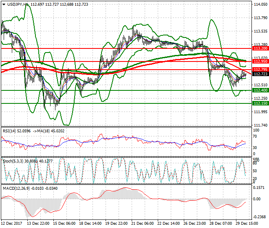This screenshot has width=269, height=228.
Task: Click the 112.510 price scale value
Action: pos(260,85)
